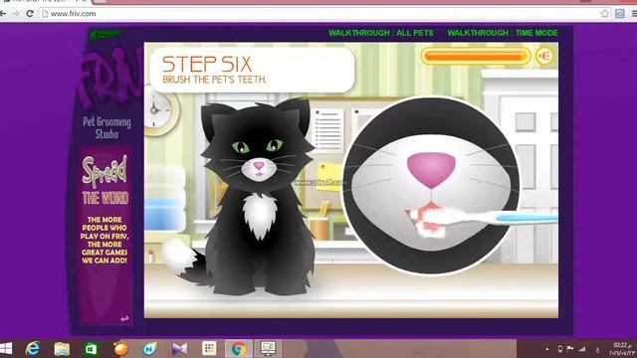The image size is (637, 358).
Task: Open Walkthrough: Time Mode link
Action: click(502, 33)
